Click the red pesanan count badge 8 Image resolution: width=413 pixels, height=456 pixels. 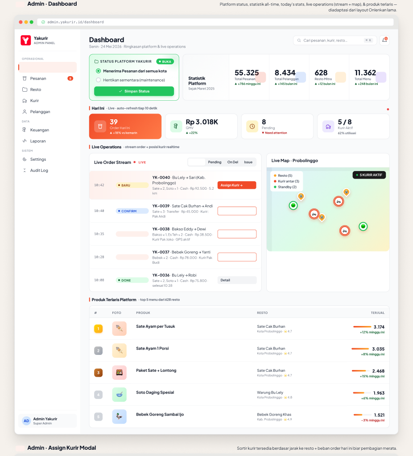coord(70,78)
